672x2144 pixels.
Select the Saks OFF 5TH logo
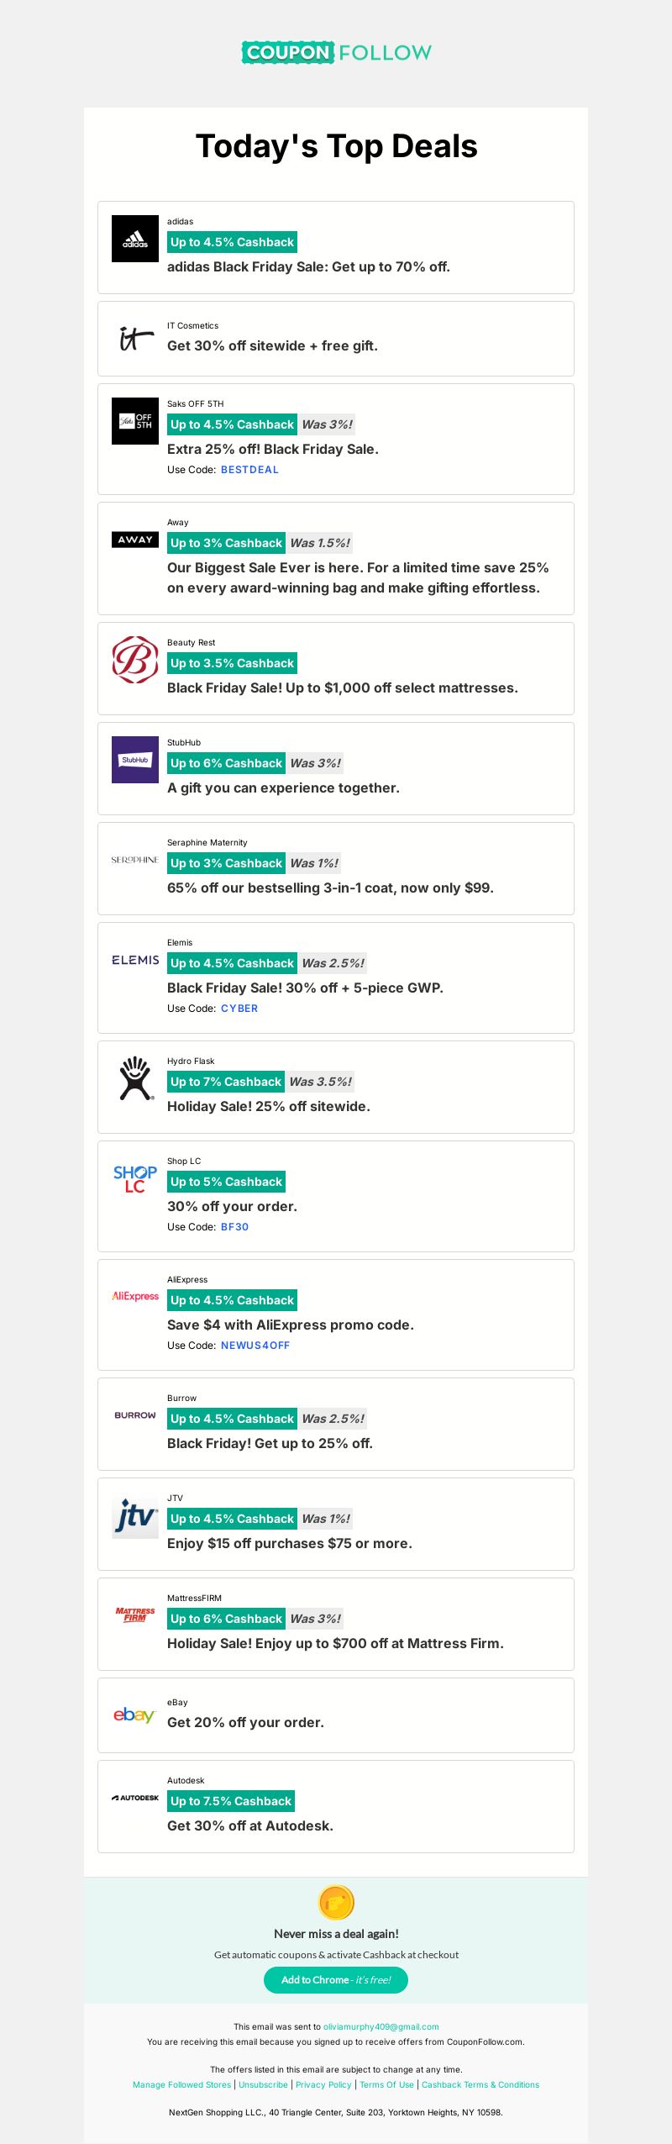coord(135,421)
